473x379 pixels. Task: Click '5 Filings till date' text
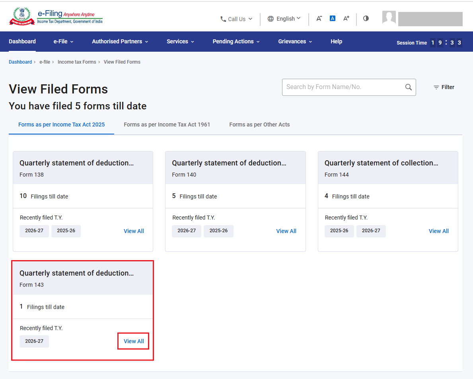tap(195, 196)
